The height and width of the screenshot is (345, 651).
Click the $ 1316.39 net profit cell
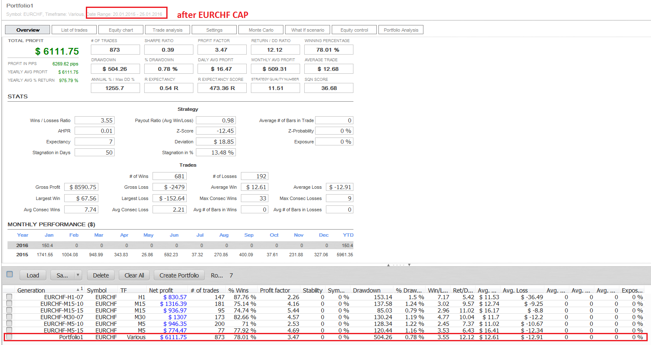coord(173,304)
